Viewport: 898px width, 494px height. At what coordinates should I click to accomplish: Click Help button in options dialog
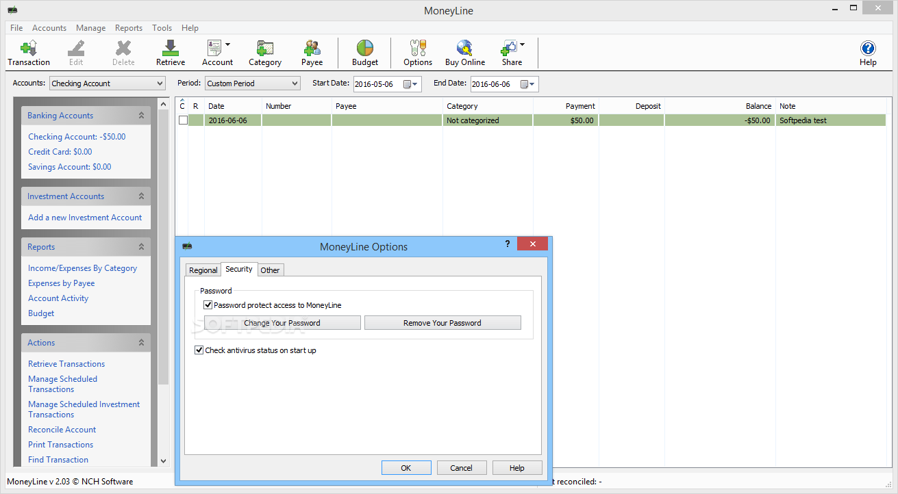pyautogui.click(x=517, y=468)
